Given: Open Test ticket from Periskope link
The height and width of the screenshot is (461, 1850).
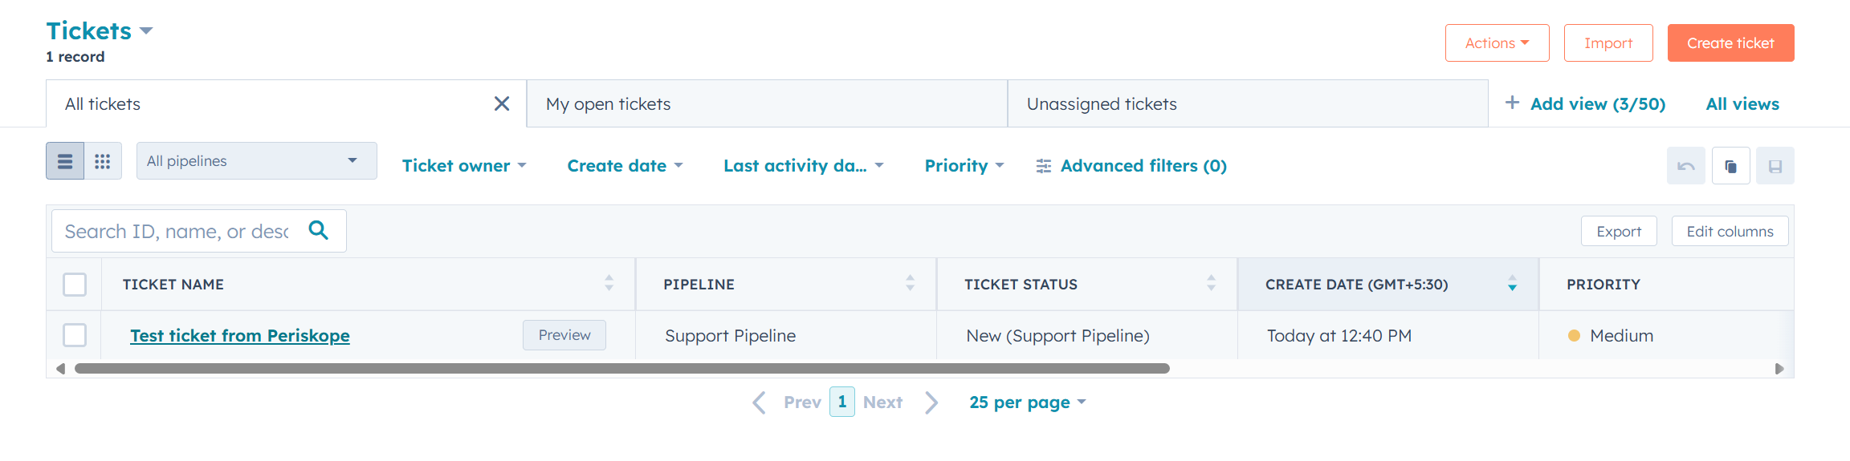Looking at the screenshot, I should 240,335.
